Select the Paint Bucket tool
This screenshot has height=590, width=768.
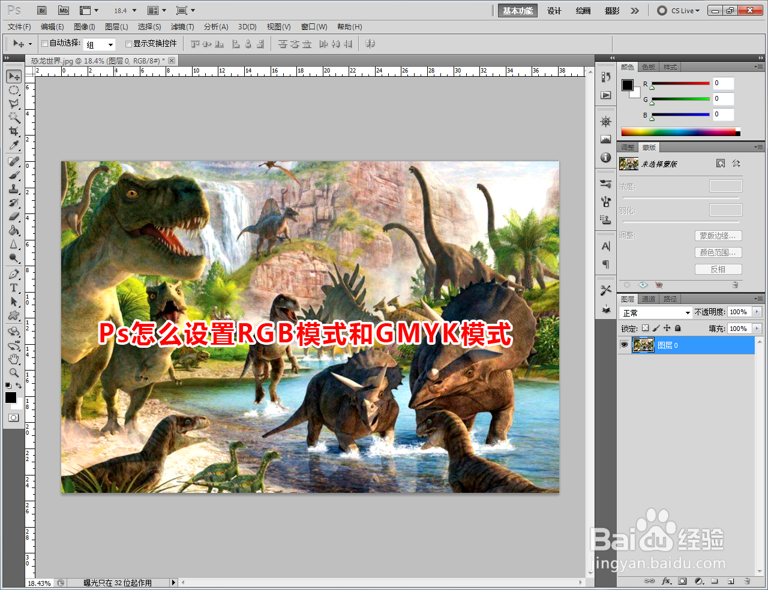click(x=14, y=231)
